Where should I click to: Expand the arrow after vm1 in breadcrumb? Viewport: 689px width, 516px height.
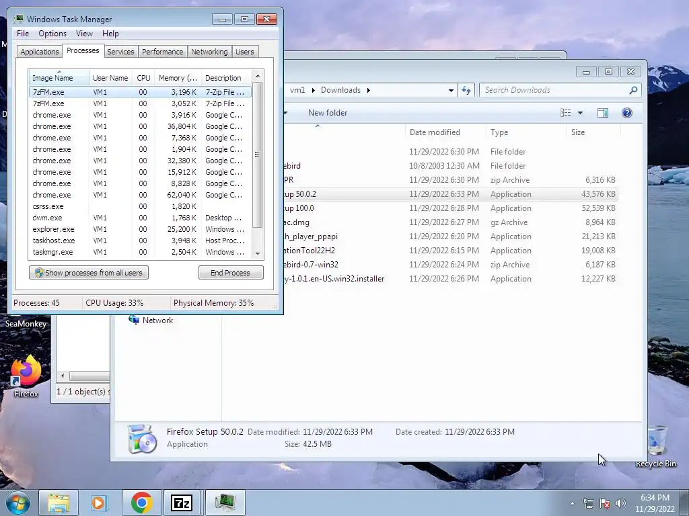314,90
